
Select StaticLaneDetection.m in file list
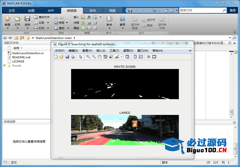[28, 53]
